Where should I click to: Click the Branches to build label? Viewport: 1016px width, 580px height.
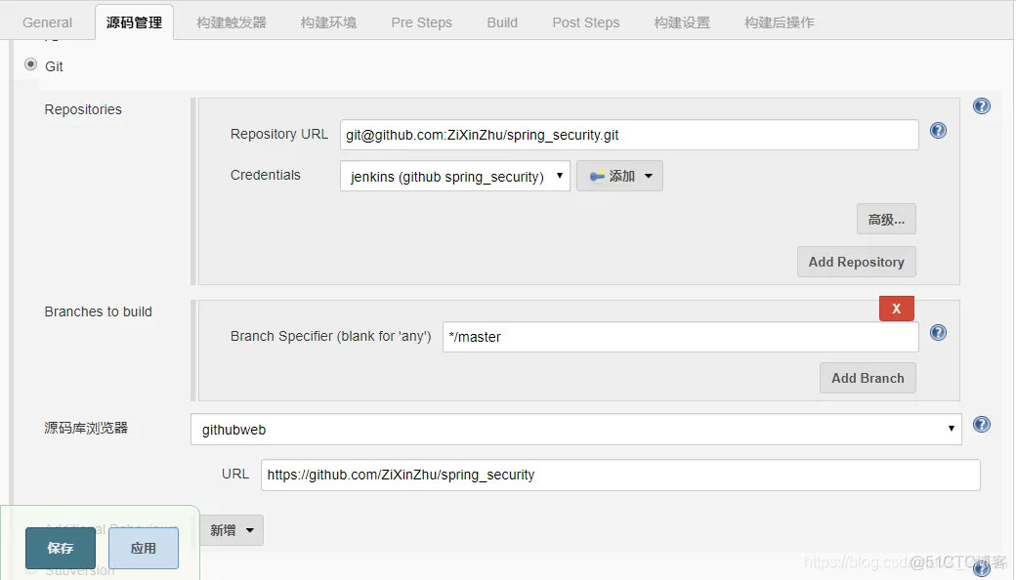pyautogui.click(x=99, y=311)
